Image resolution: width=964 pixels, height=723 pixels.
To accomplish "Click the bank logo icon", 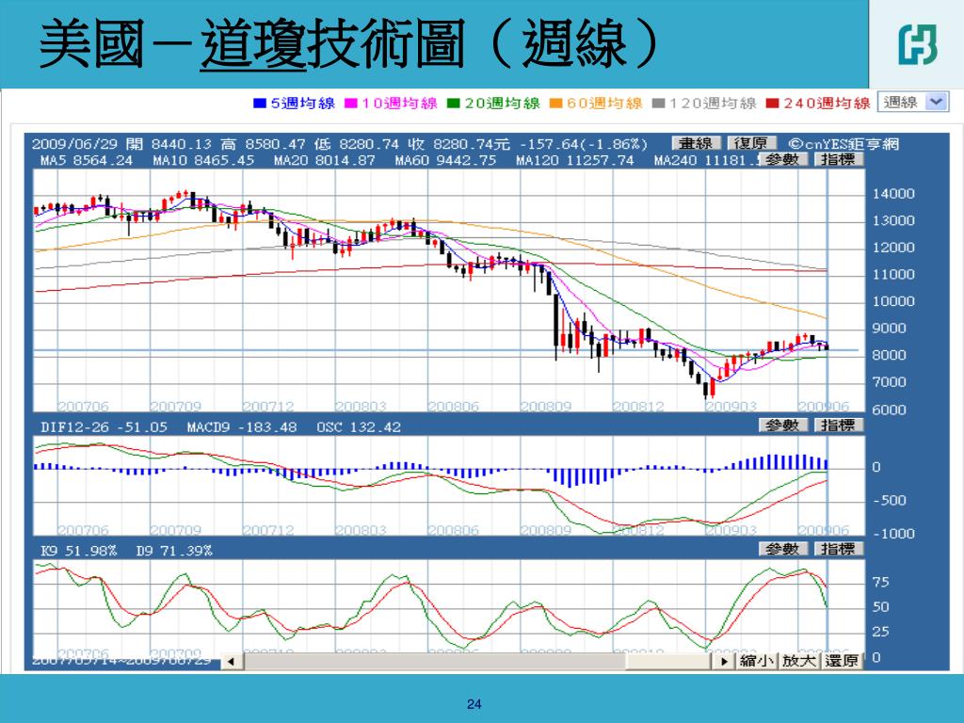I will 917,44.
